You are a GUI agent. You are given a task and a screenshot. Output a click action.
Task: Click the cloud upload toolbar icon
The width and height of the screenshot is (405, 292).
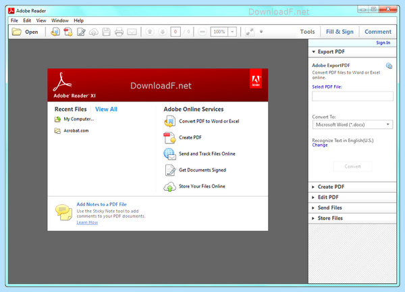(94, 32)
